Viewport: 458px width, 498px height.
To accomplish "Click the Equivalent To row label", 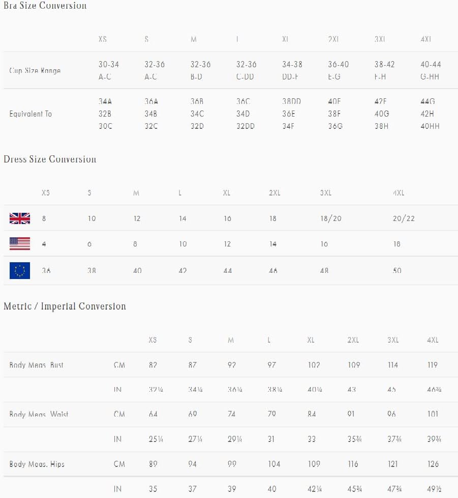I will [x=30, y=114].
